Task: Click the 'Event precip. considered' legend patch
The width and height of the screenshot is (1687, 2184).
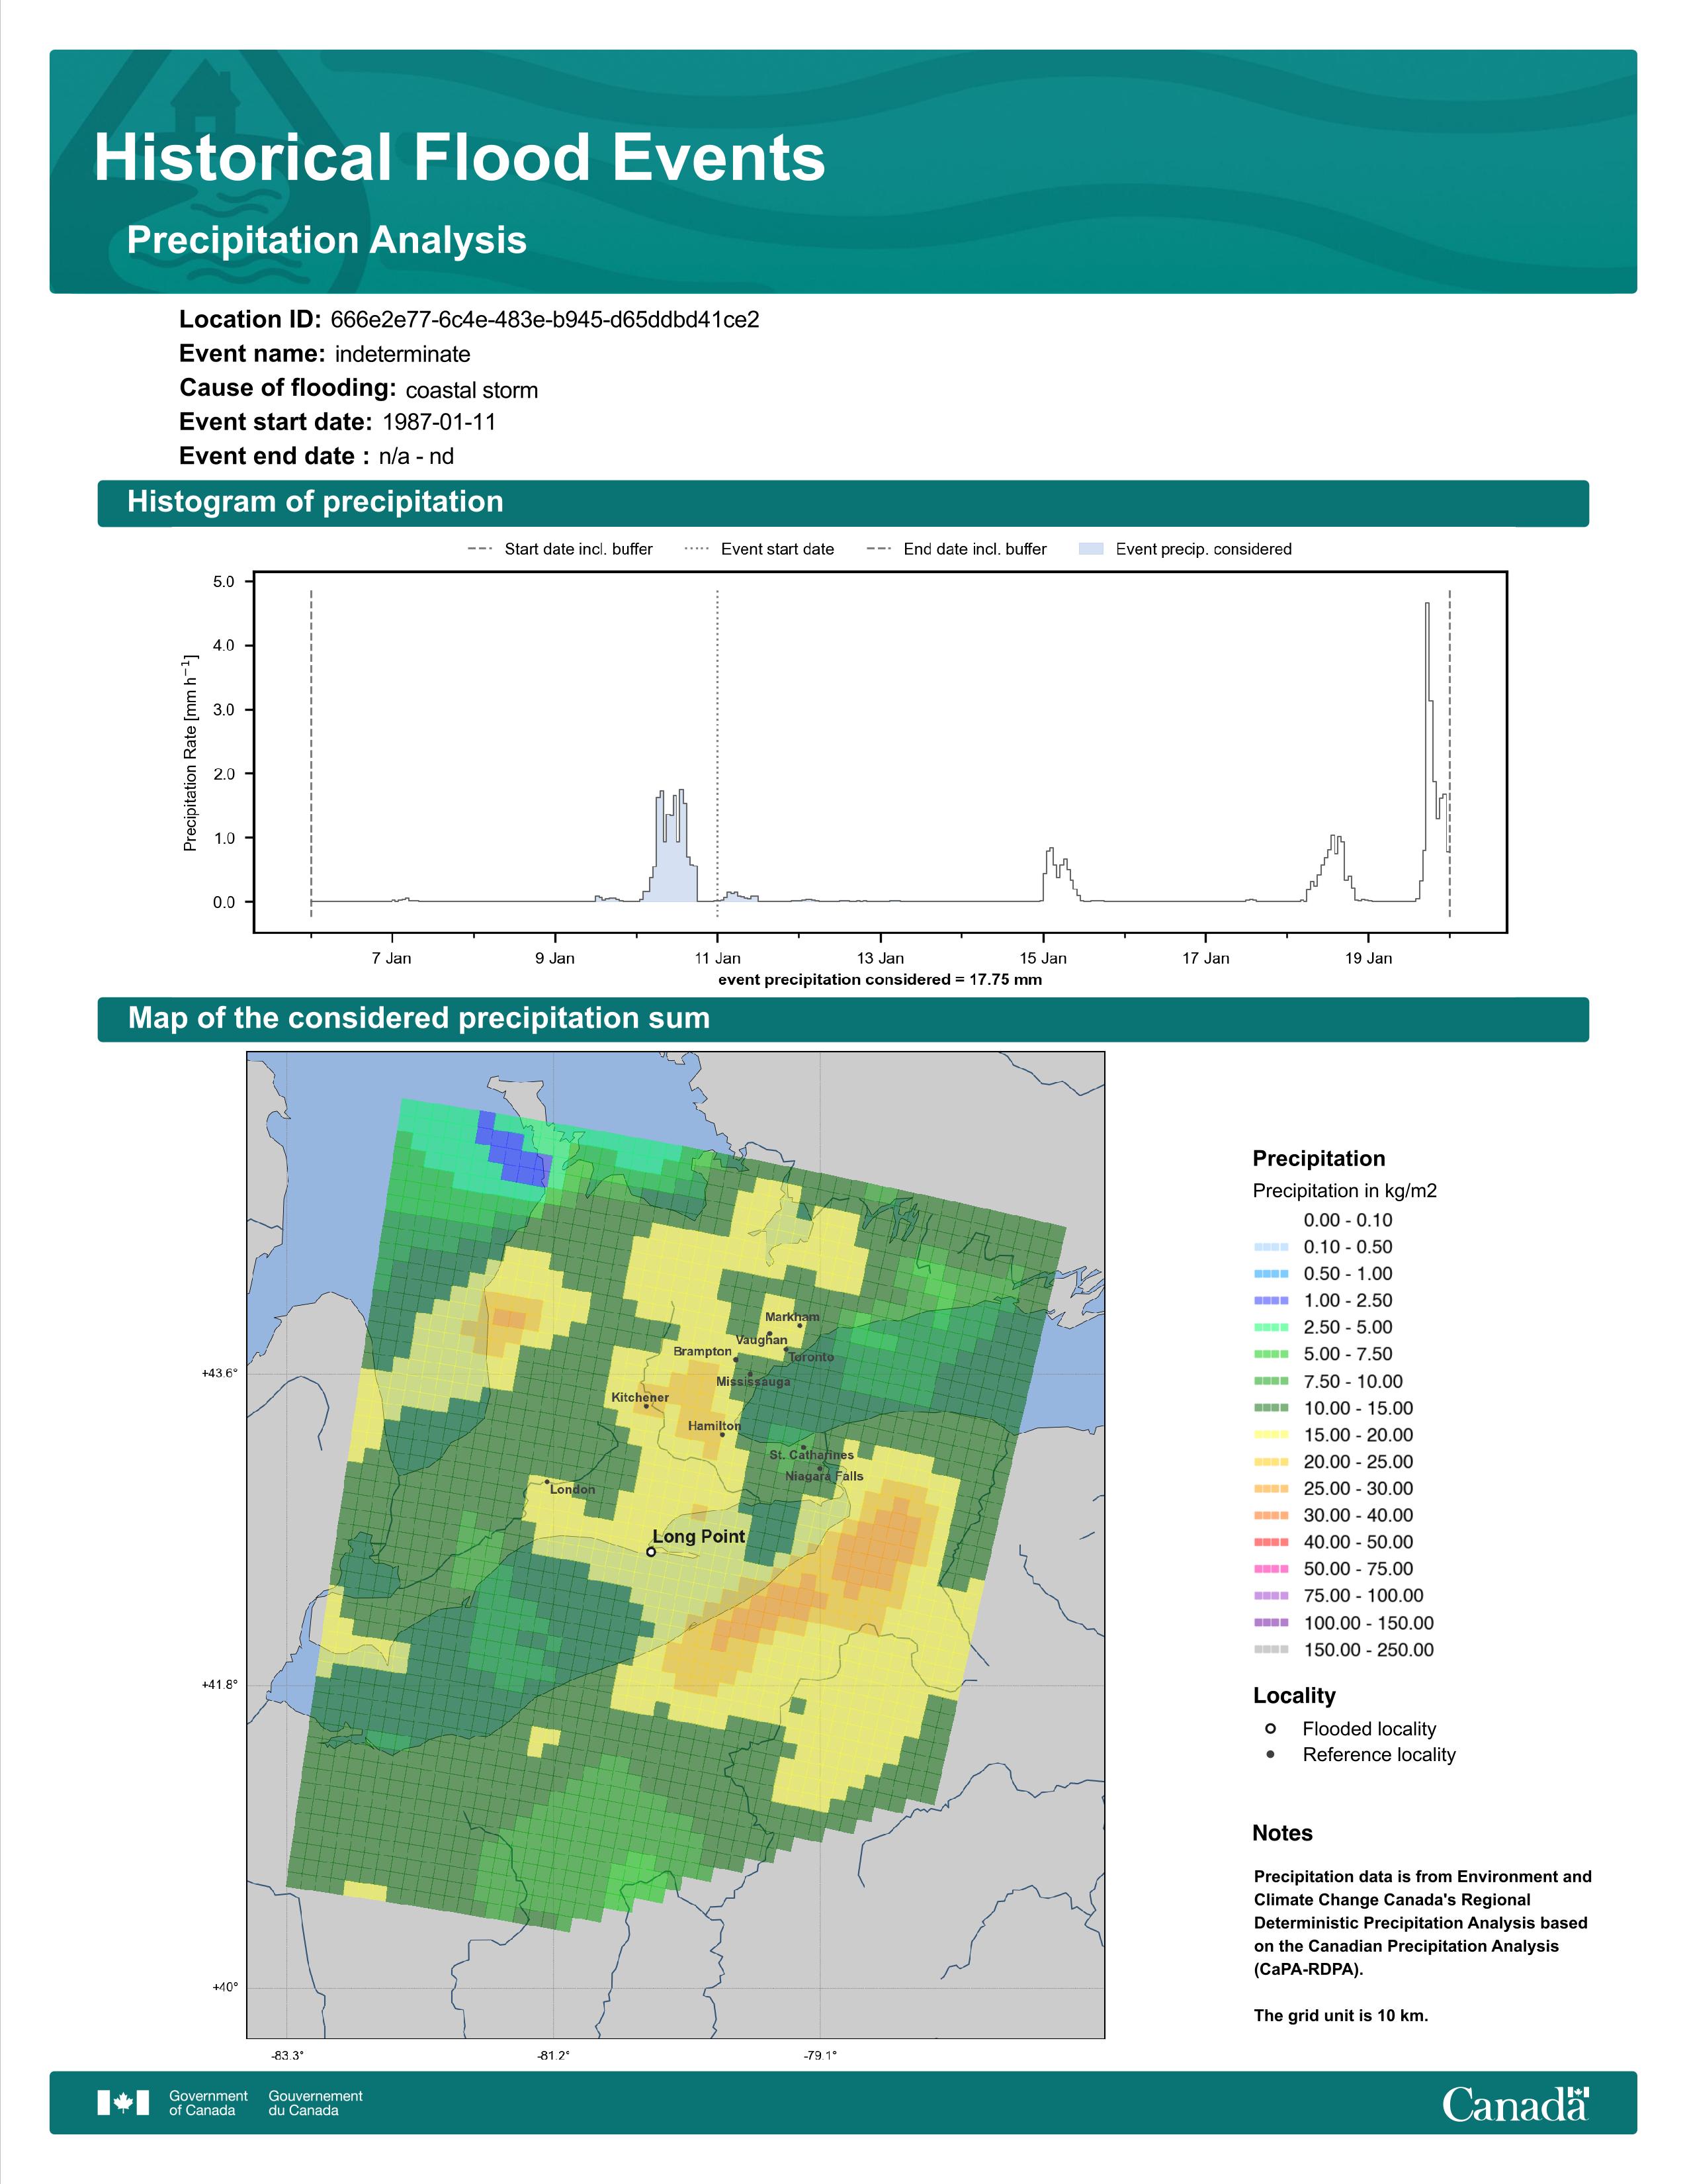Action: [1092, 549]
